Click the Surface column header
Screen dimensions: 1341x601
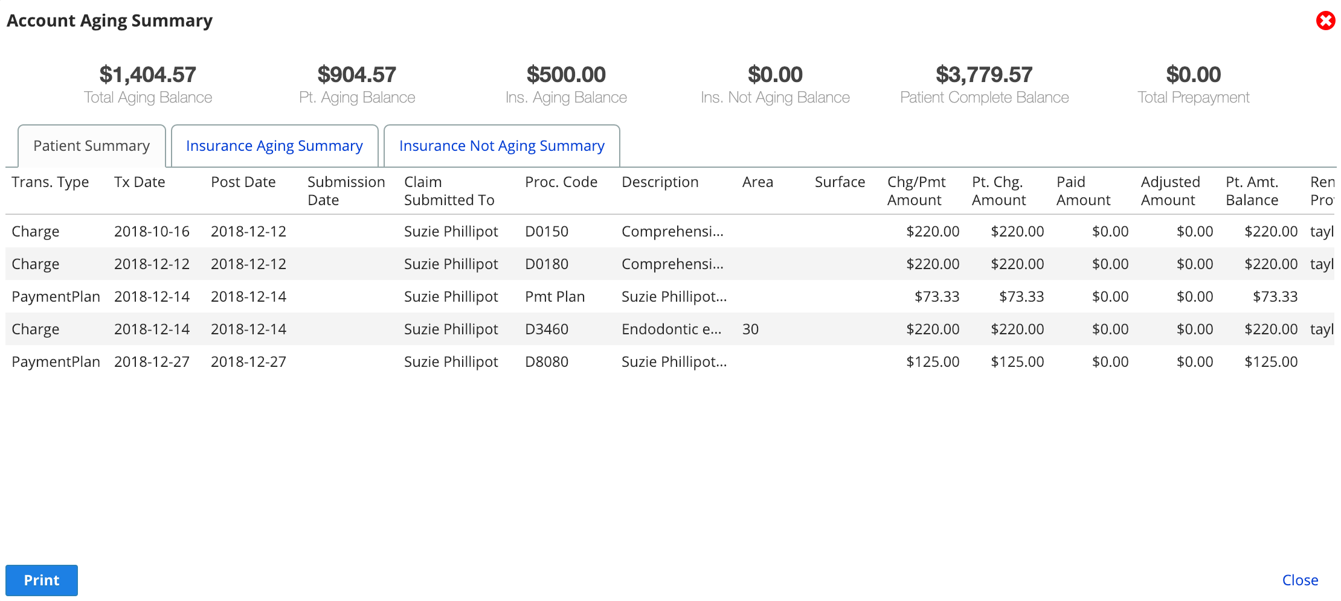840,182
